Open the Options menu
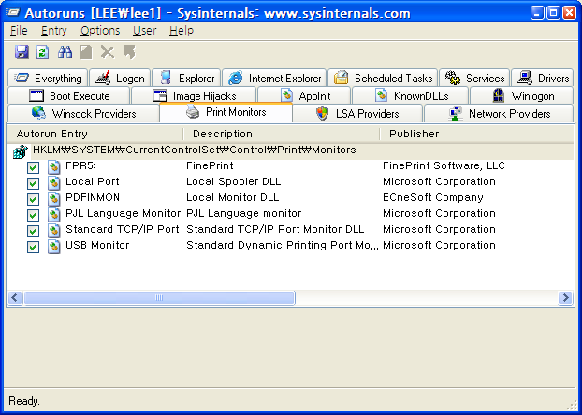Viewport: 582px width, 415px height. [x=100, y=31]
